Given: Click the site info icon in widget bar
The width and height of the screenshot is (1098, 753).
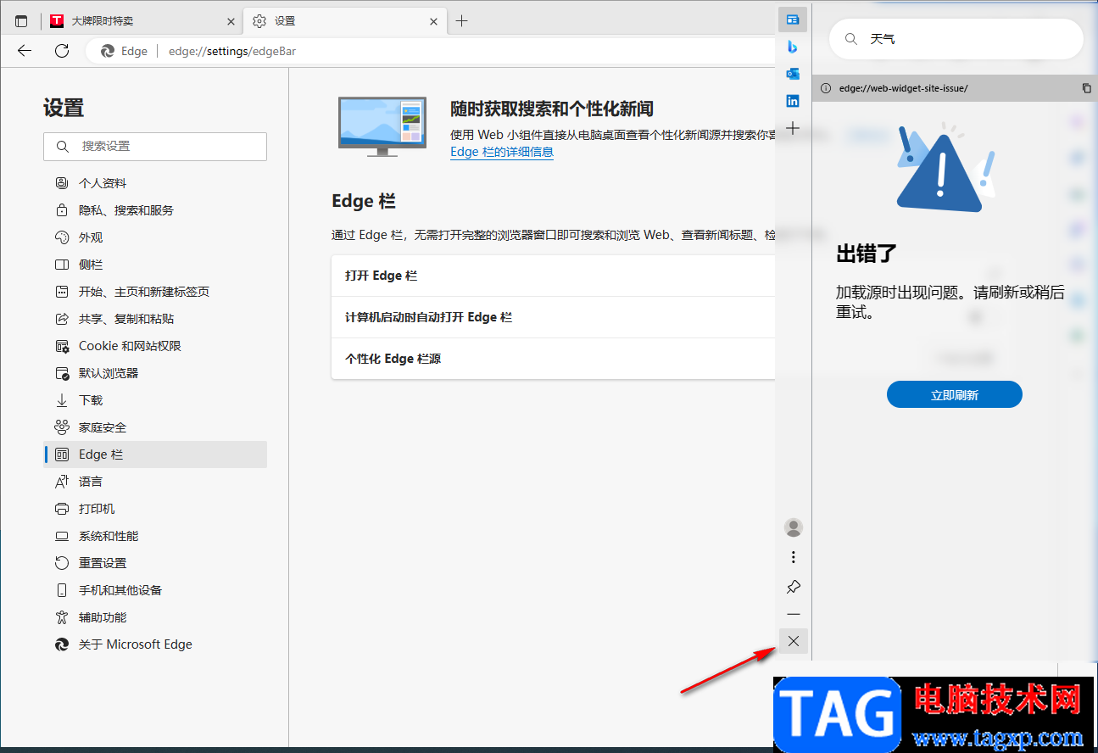Looking at the screenshot, I should 826,88.
